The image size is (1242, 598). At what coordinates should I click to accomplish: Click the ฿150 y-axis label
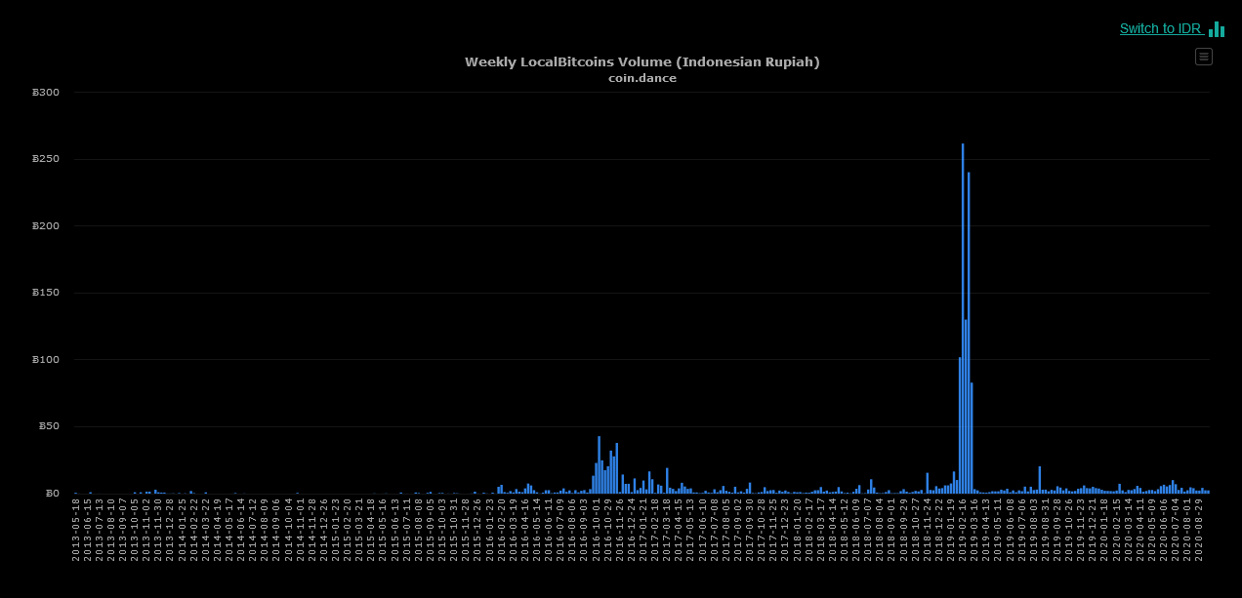[46, 293]
